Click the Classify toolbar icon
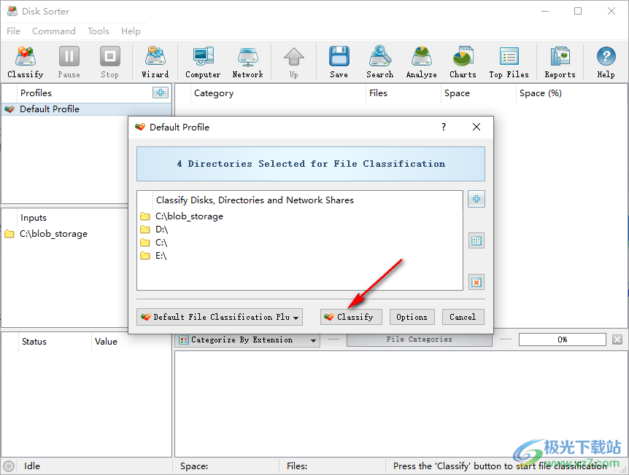 (26, 62)
